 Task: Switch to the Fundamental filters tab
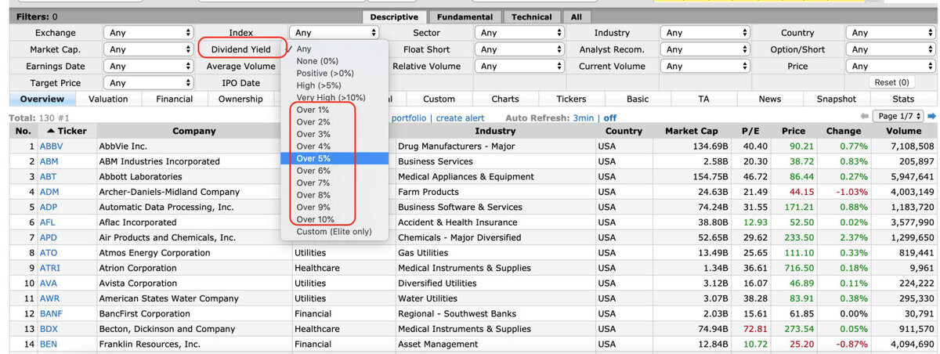point(465,16)
